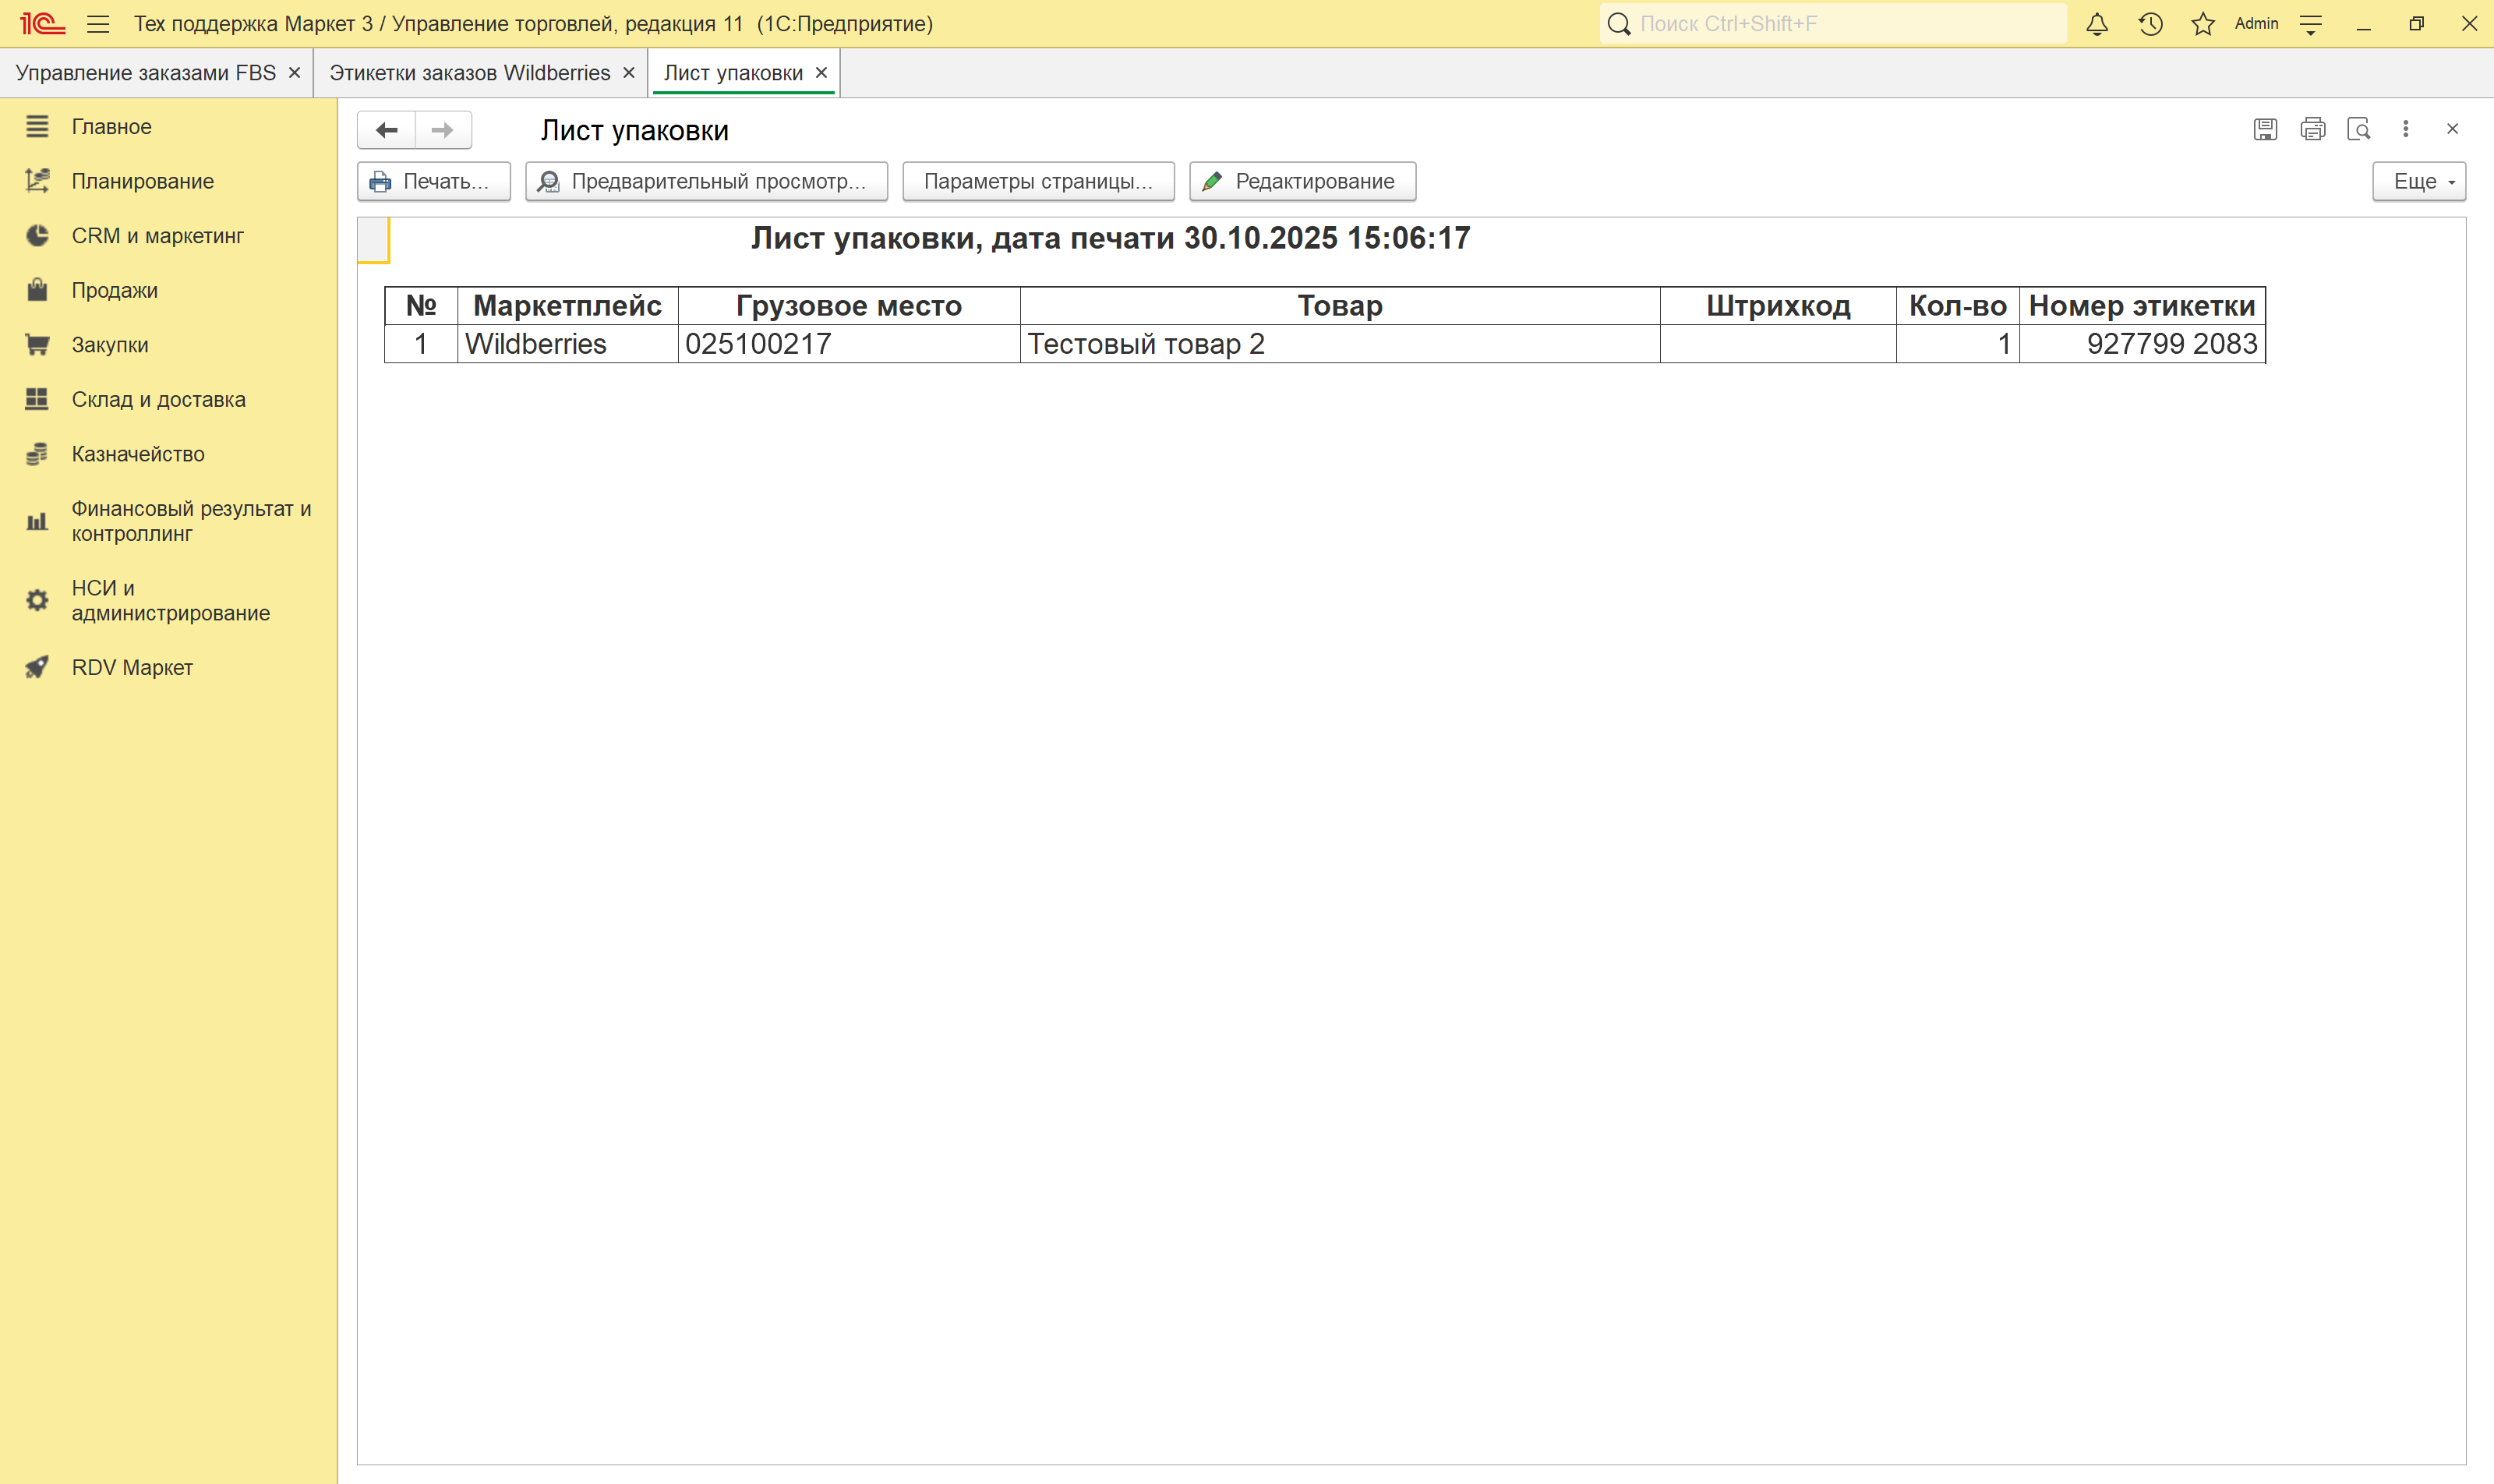Click the notifications bell icon
This screenshot has width=2494, height=1484.
tap(2097, 24)
